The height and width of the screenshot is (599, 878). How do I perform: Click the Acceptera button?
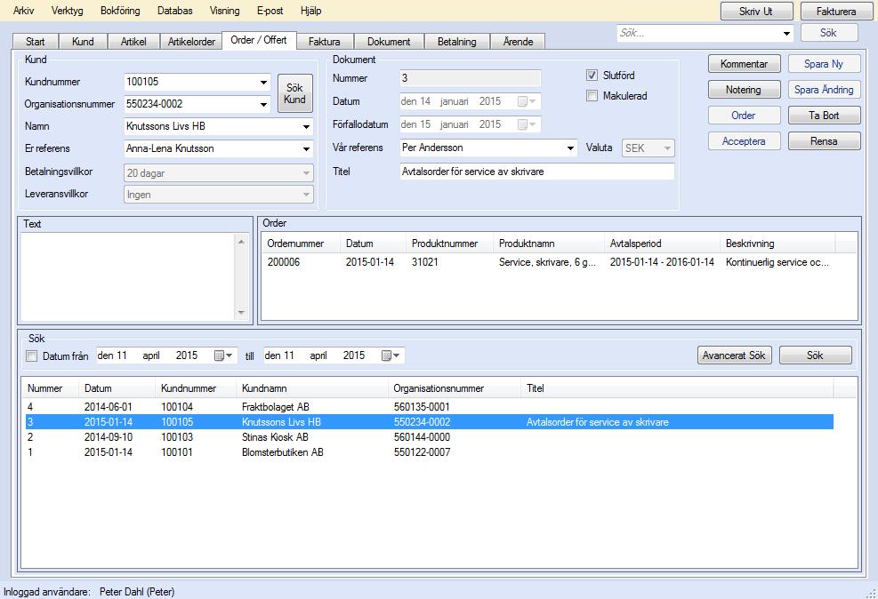coord(745,141)
